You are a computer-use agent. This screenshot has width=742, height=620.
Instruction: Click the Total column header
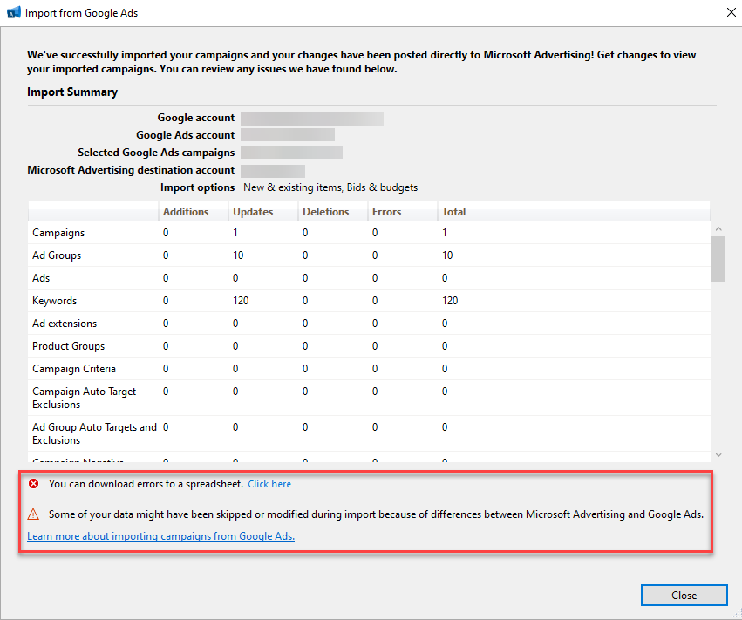point(453,212)
